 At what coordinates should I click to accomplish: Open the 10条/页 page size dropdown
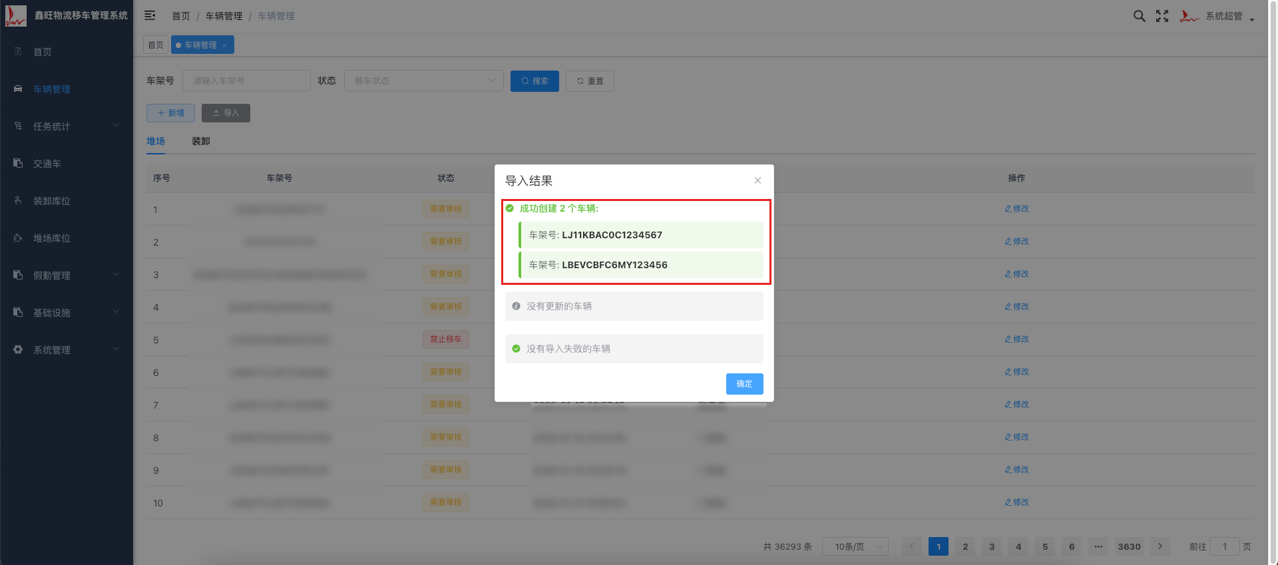tap(855, 546)
